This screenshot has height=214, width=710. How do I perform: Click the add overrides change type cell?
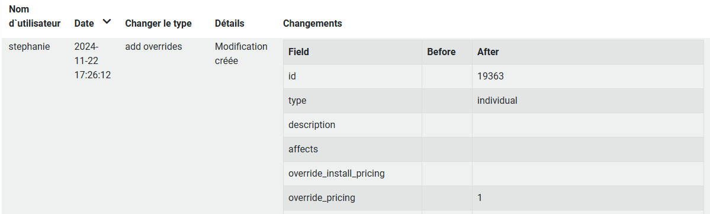153,46
